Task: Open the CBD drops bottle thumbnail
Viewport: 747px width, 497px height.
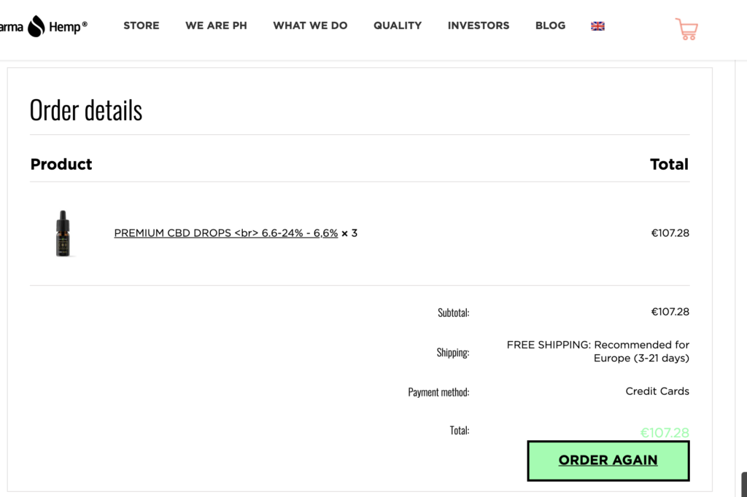Action: point(63,233)
